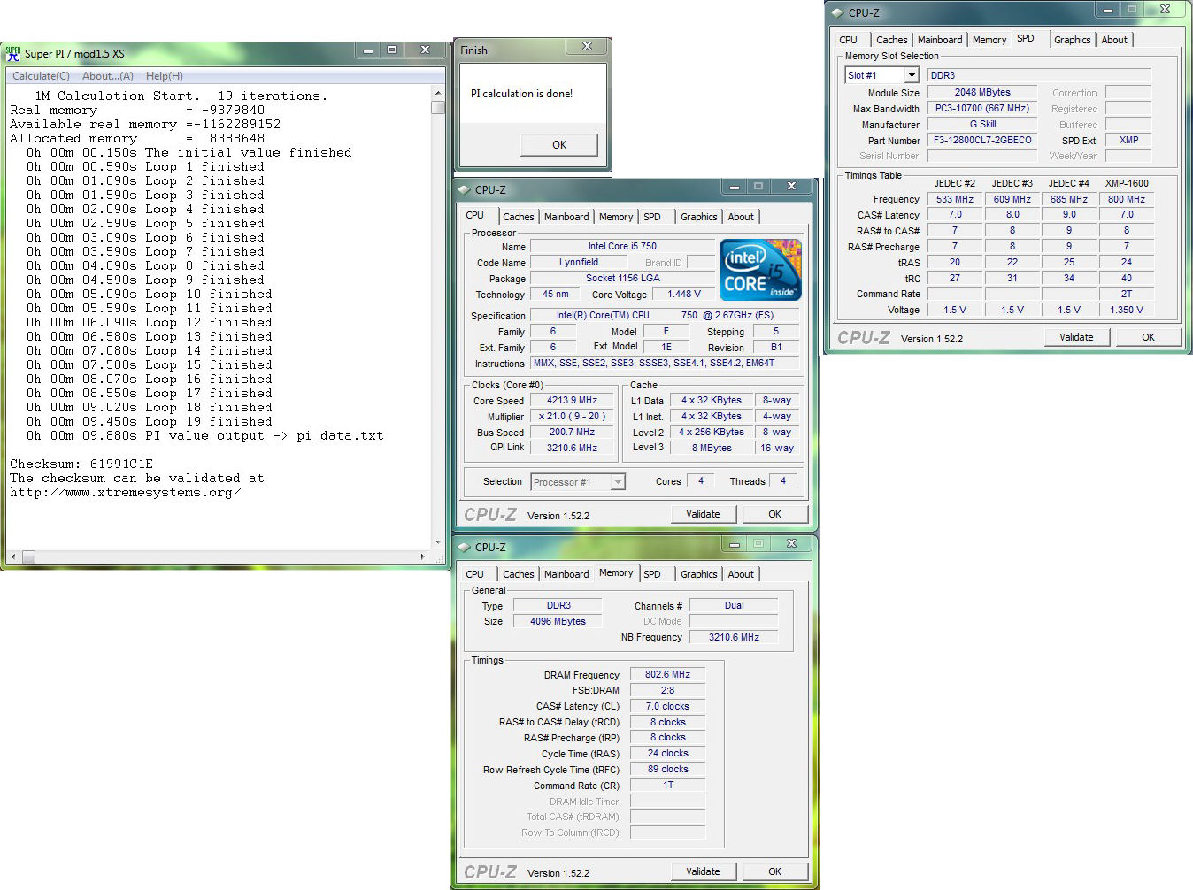
Task: Maximize the Super PI window
Action: point(392,50)
